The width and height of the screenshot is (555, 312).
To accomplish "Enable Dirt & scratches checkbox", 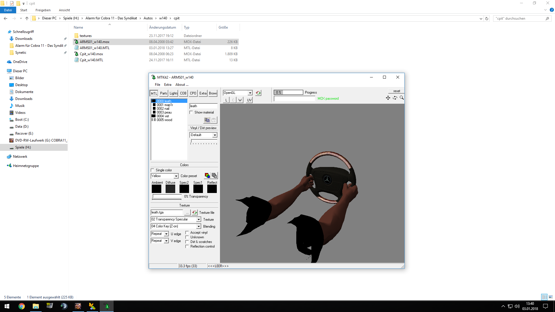I will coord(187,242).
